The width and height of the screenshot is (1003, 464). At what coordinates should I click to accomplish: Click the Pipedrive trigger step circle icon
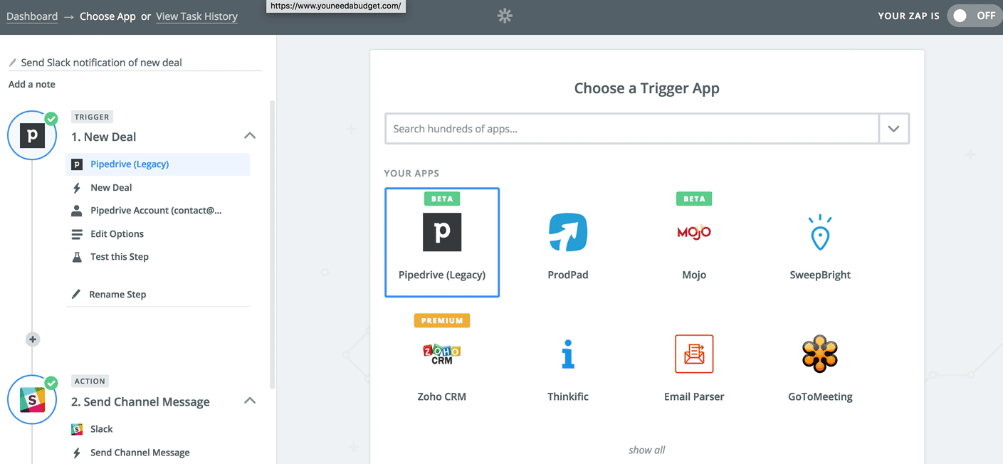(32, 135)
